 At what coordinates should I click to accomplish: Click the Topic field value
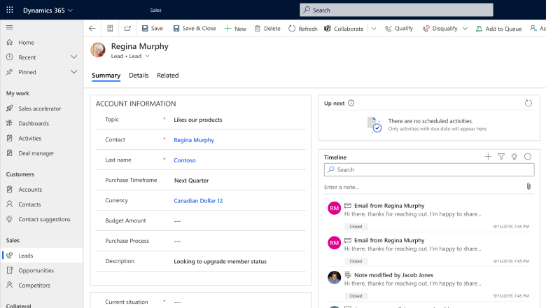(x=198, y=120)
